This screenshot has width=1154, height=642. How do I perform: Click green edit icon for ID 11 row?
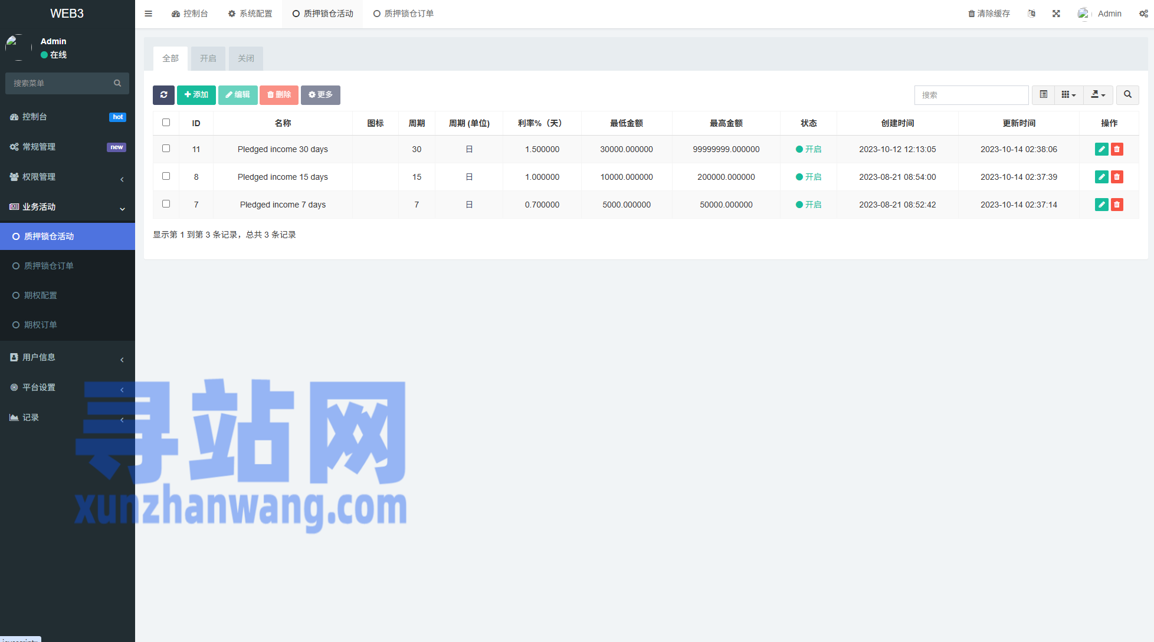[1101, 149]
